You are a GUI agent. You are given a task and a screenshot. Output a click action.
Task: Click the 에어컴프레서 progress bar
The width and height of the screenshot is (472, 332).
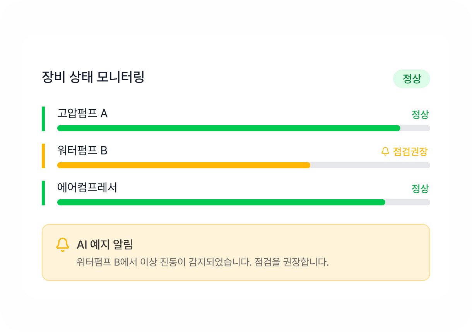point(244,202)
